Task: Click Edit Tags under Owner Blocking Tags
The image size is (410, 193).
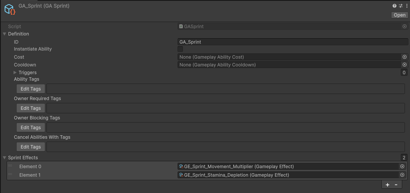Action: pyautogui.click(x=31, y=128)
